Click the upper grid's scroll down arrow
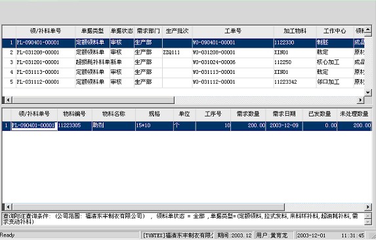The height and width of the screenshot is (240, 376). tap(368, 92)
